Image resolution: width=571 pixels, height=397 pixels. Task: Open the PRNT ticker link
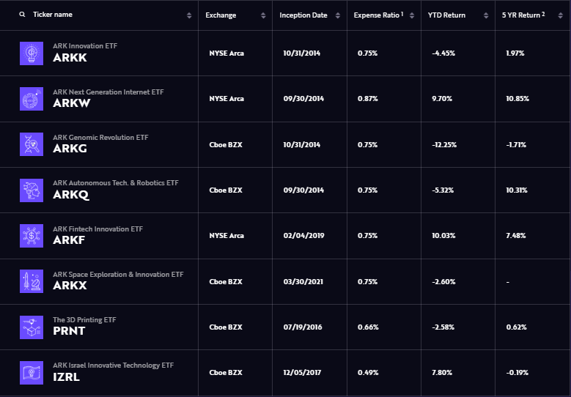(69, 331)
